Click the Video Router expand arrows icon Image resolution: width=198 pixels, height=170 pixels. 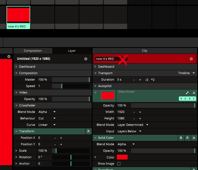click(187, 93)
